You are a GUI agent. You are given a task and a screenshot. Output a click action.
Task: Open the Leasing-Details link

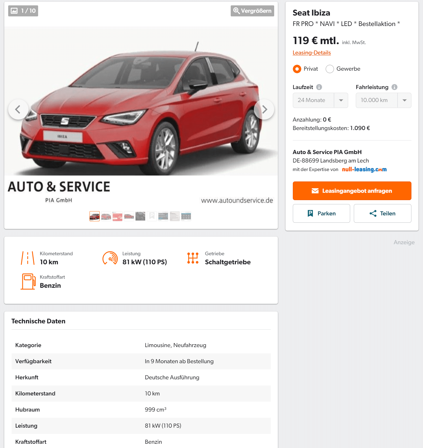(x=311, y=53)
